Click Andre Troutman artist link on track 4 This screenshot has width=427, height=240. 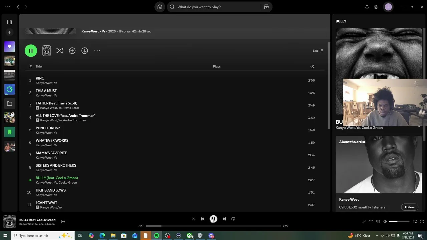[74, 120]
